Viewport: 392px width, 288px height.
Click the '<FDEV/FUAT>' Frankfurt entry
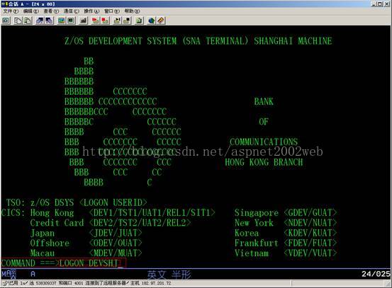pyautogui.click(x=310, y=243)
